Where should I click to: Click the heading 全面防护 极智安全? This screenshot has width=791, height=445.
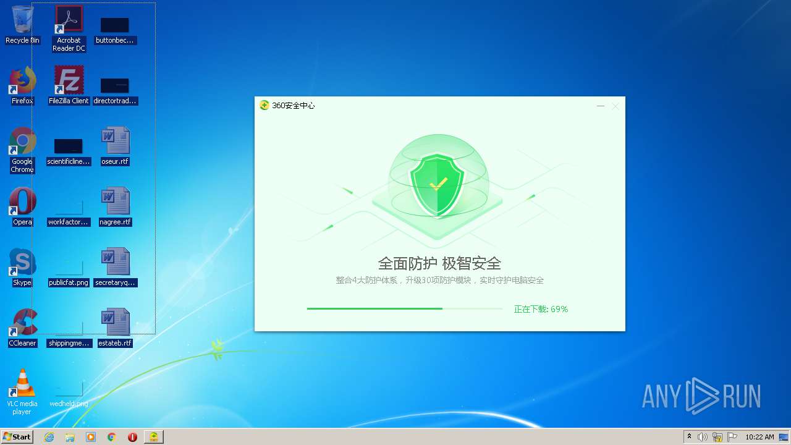(x=439, y=263)
